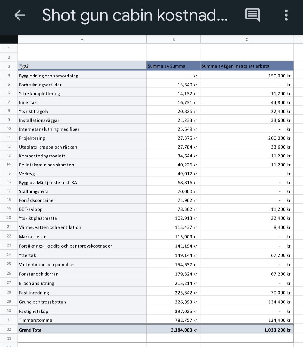Open the three-dot overflow menu
303x347 pixels.
[x=286, y=15]
